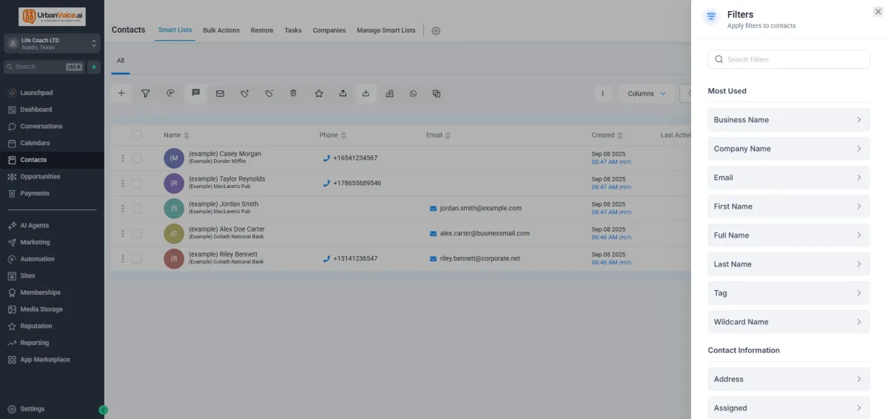
Task: Click the send email envelope icon
Action: coord(220,93)
